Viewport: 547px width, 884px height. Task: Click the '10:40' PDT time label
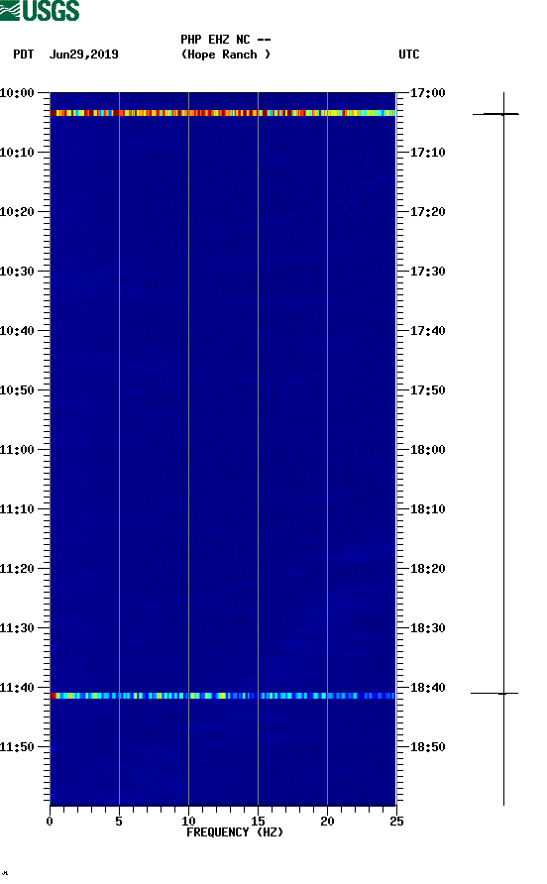point(17,331)
